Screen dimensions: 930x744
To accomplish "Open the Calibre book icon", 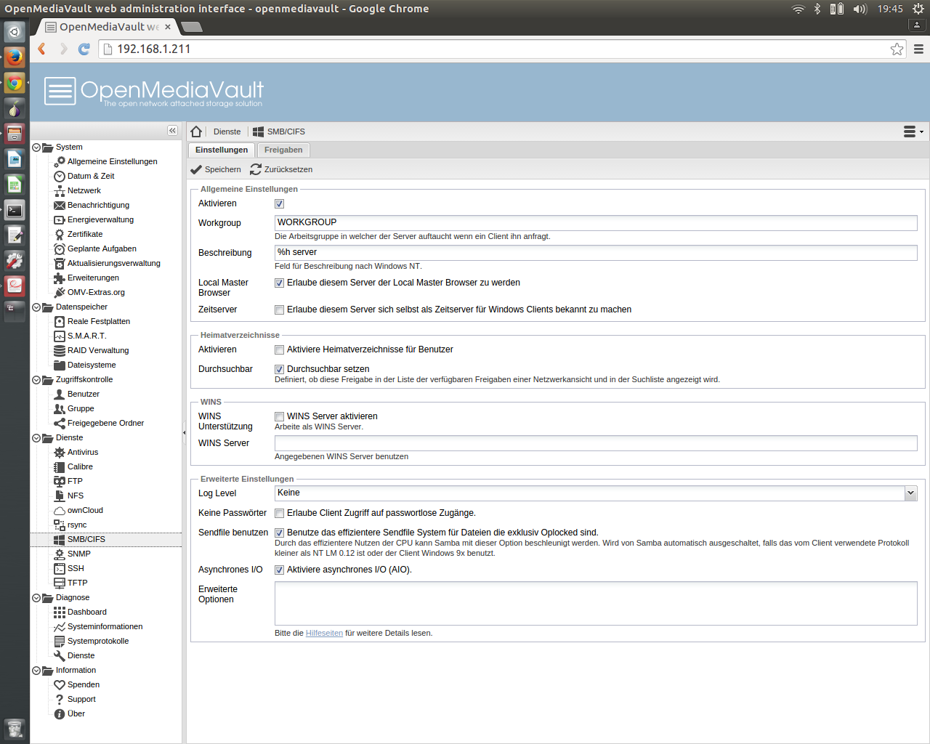I will tap(60, 466).
